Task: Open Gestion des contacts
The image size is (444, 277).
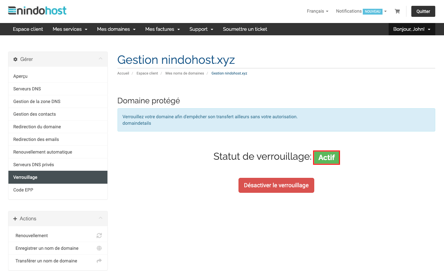Action: click(58, 114)
